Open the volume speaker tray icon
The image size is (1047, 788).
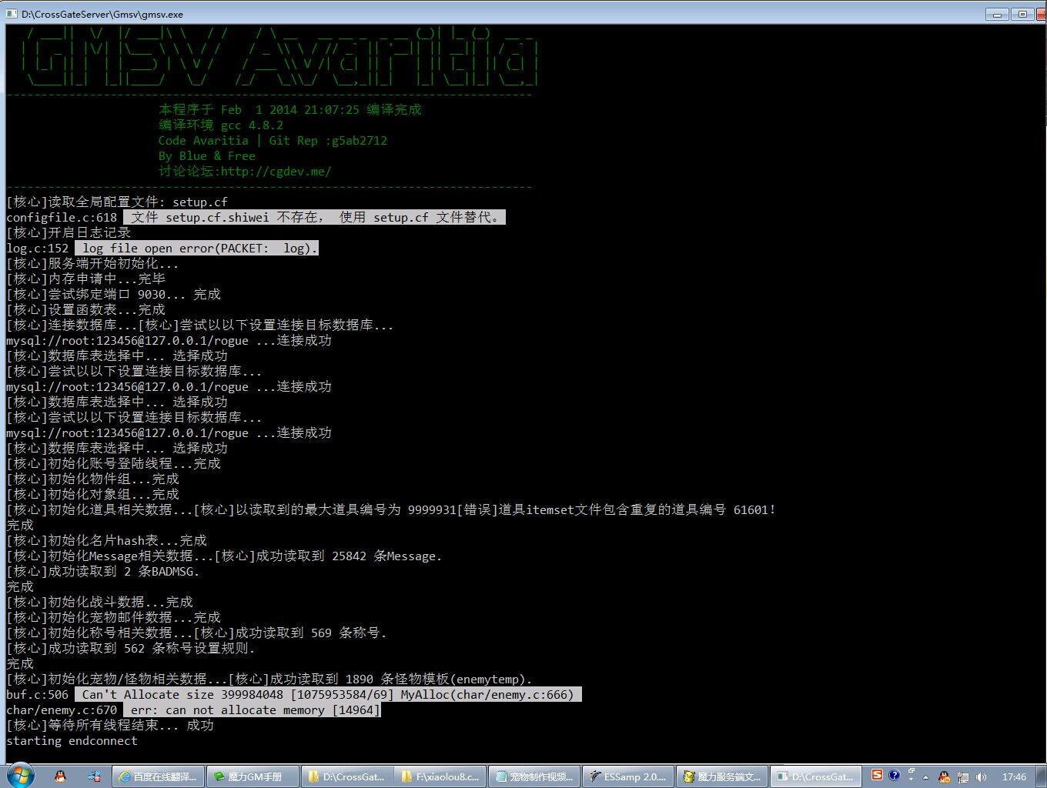coord(981,777)
